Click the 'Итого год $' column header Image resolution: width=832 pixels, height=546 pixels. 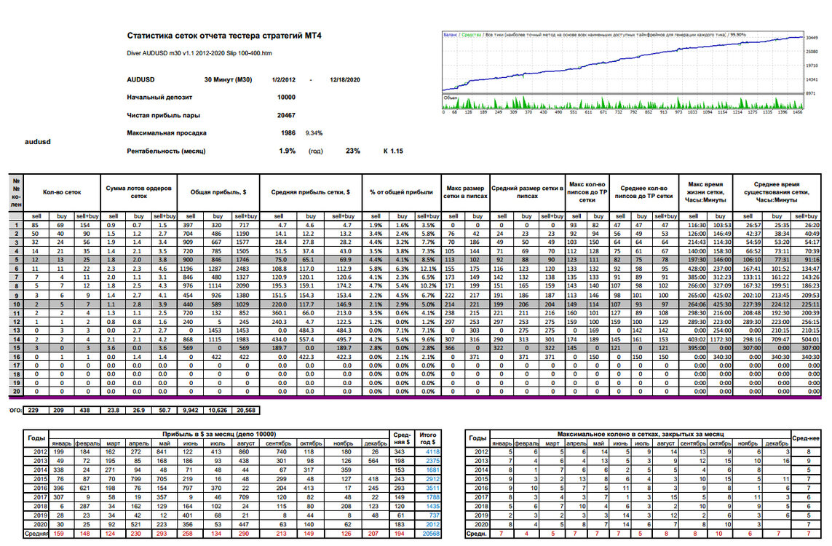click(x=428, y=438)
